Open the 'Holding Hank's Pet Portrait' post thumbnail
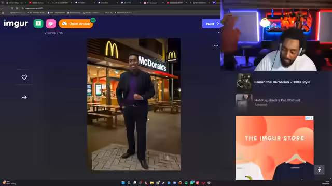 point(244,102)
